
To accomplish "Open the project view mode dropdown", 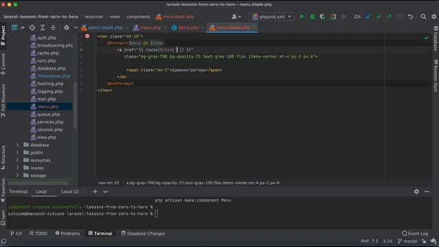I will click(x=18, y=27).
